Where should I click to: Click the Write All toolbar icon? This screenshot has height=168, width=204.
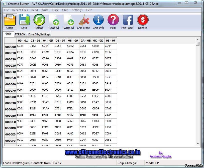pos(69,20)
